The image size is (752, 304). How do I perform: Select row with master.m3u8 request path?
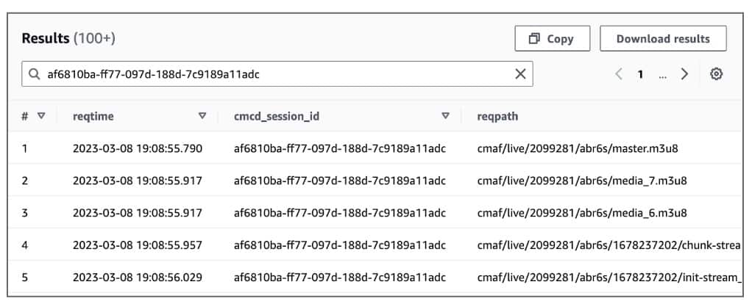(577, 149)
